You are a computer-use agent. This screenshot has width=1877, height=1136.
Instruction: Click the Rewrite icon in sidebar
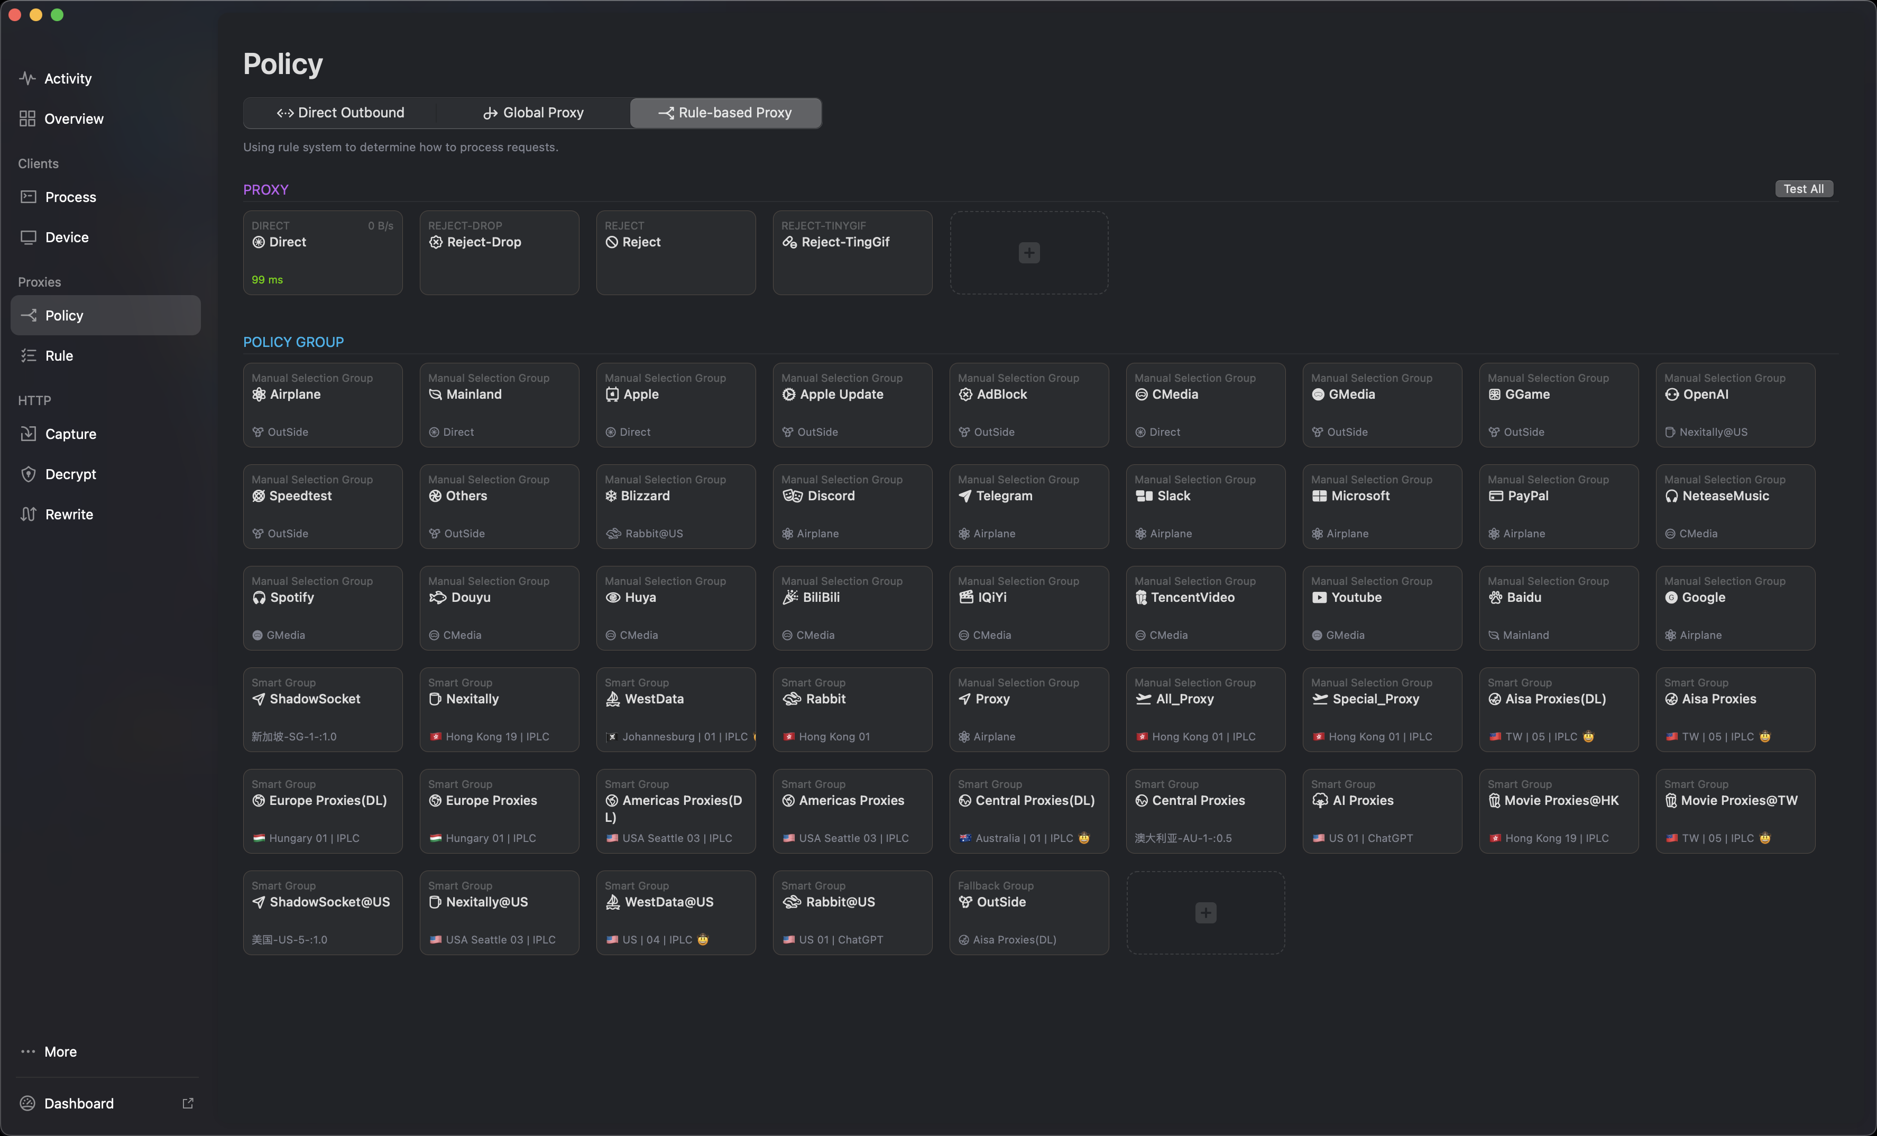point(28,514)
